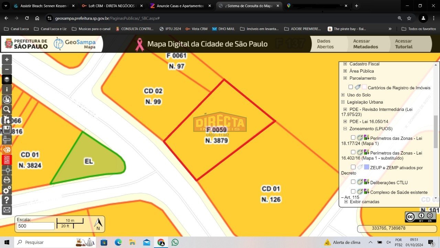Expand the Uso do Solo group

(343, 95)
